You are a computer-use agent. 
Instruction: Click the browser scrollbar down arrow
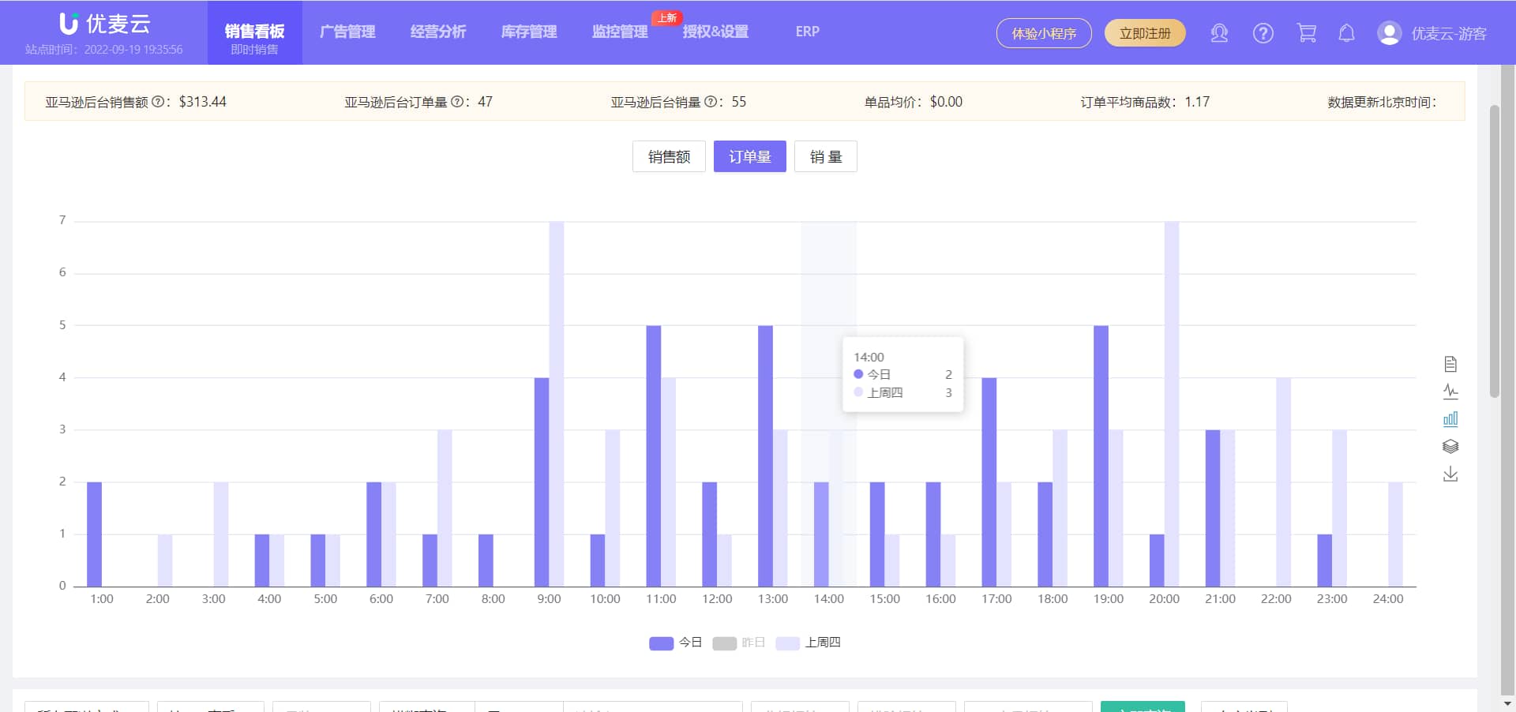pos(1507,703)
